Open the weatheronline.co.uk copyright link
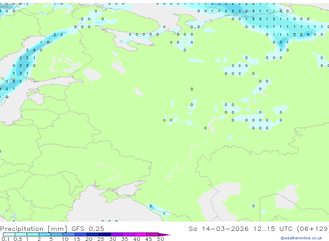329x241 pixels. pos(301,238)
